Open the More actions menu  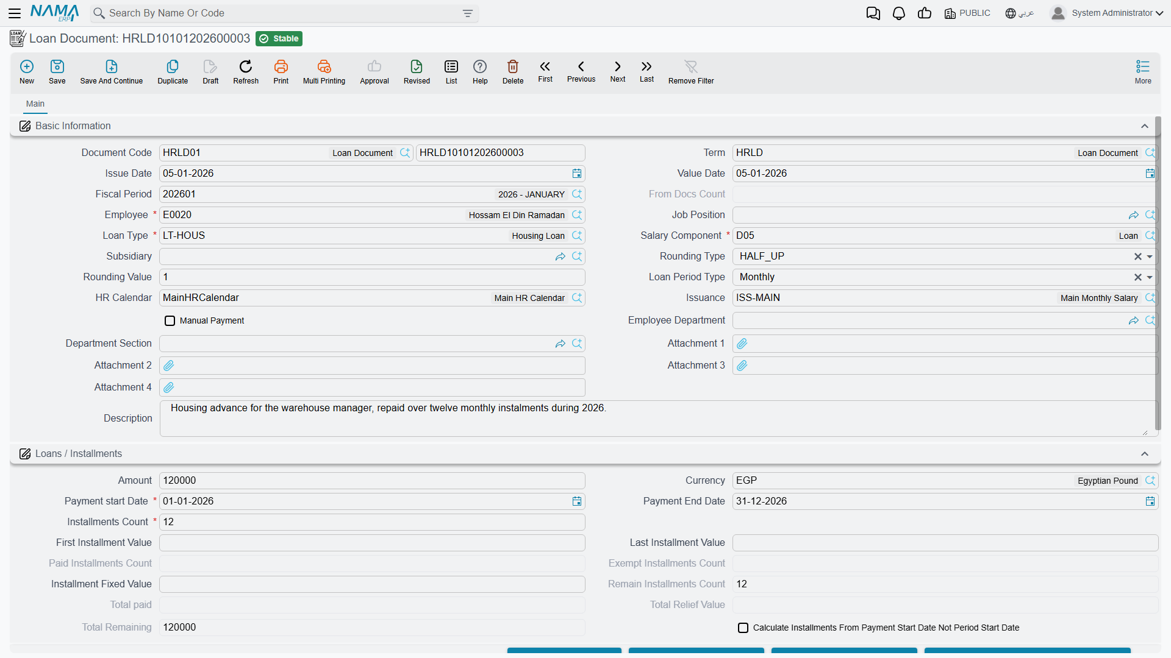[x=1143, y=71]
